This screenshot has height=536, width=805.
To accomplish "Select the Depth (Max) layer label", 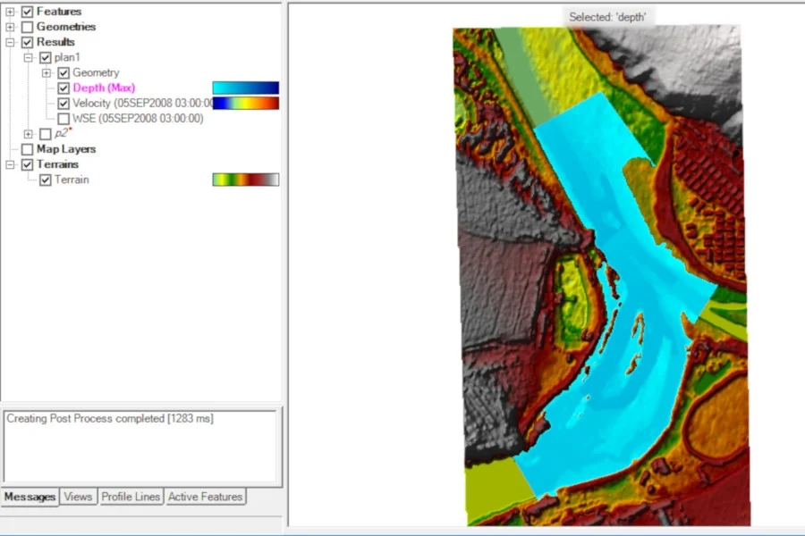I will [104, 88].
